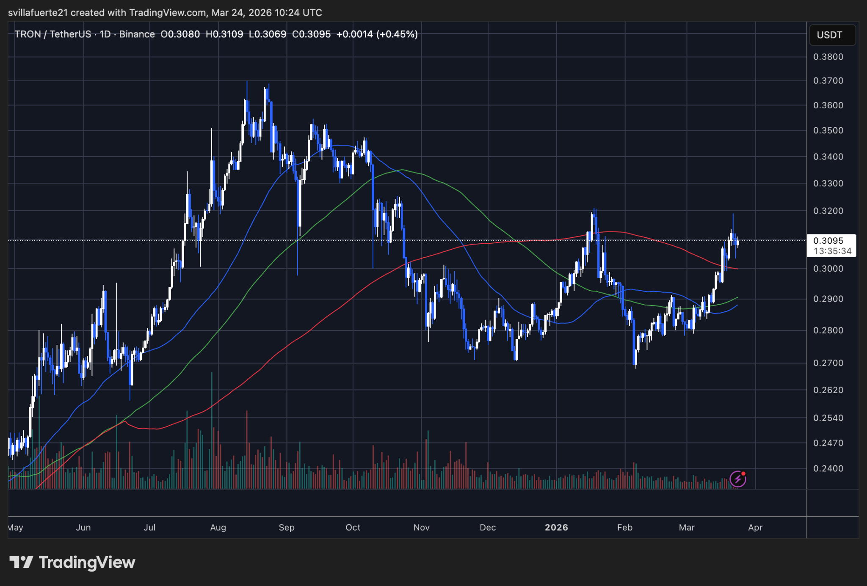Click the 0.3800 level on price scale
Viewport: 867px width, 586px height.
pyautogui.click(x=828, y=57)
